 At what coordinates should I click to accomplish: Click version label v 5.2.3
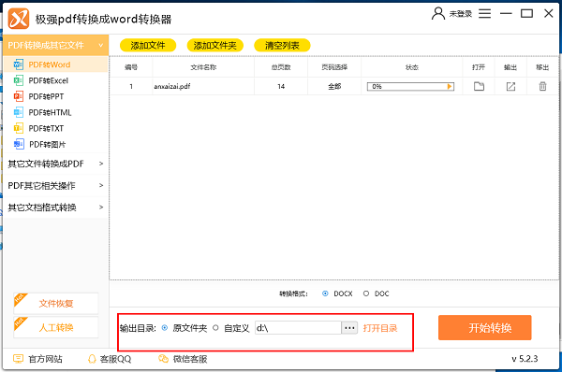[x=525, y=359]
